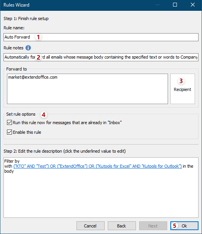Click the Back button

point(122,226)
